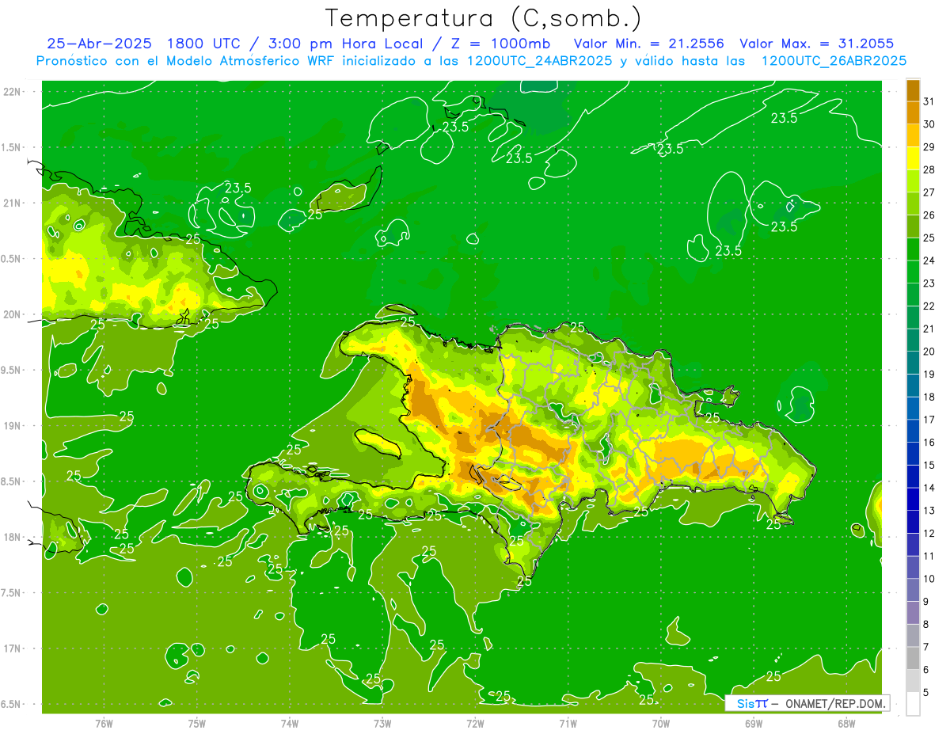This screenshot has height=734, width=950.
Task: Click the legend value label 15
Action: coord(929,466)
